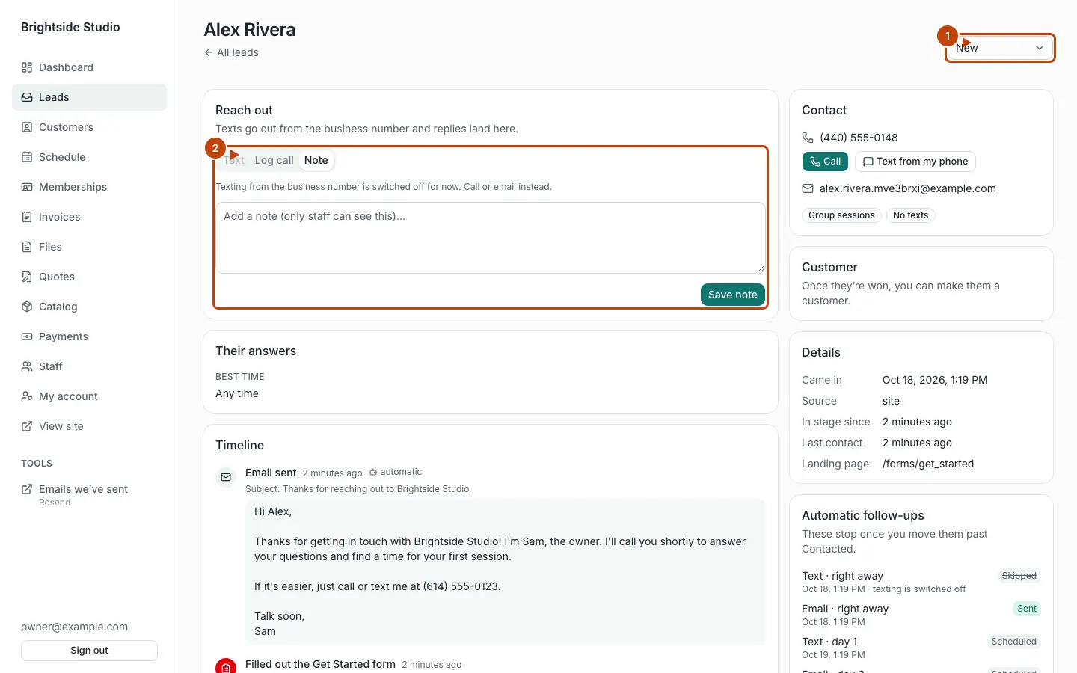Go back via All leads link
Image resolution: width=1077 pixels, height=673 pixels.
coord(231,52)
